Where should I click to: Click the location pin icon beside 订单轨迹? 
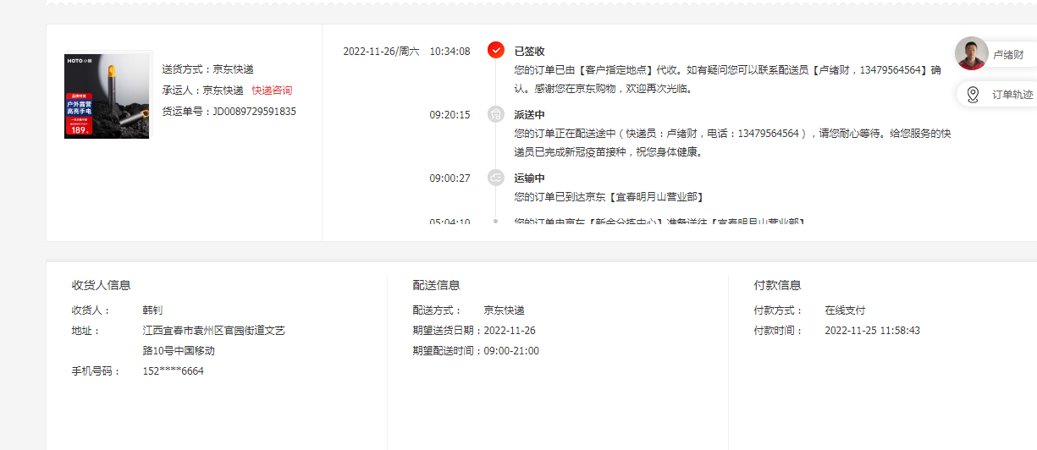click(x=973, y=94)
